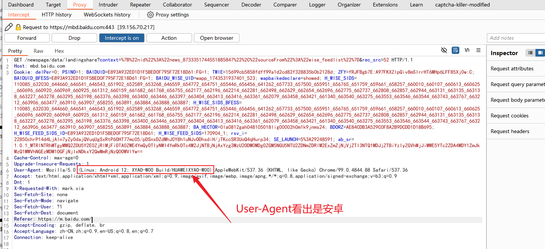545x249 pixels.
Task: Open the Sequencer tab
Action: tap(216, 5)
